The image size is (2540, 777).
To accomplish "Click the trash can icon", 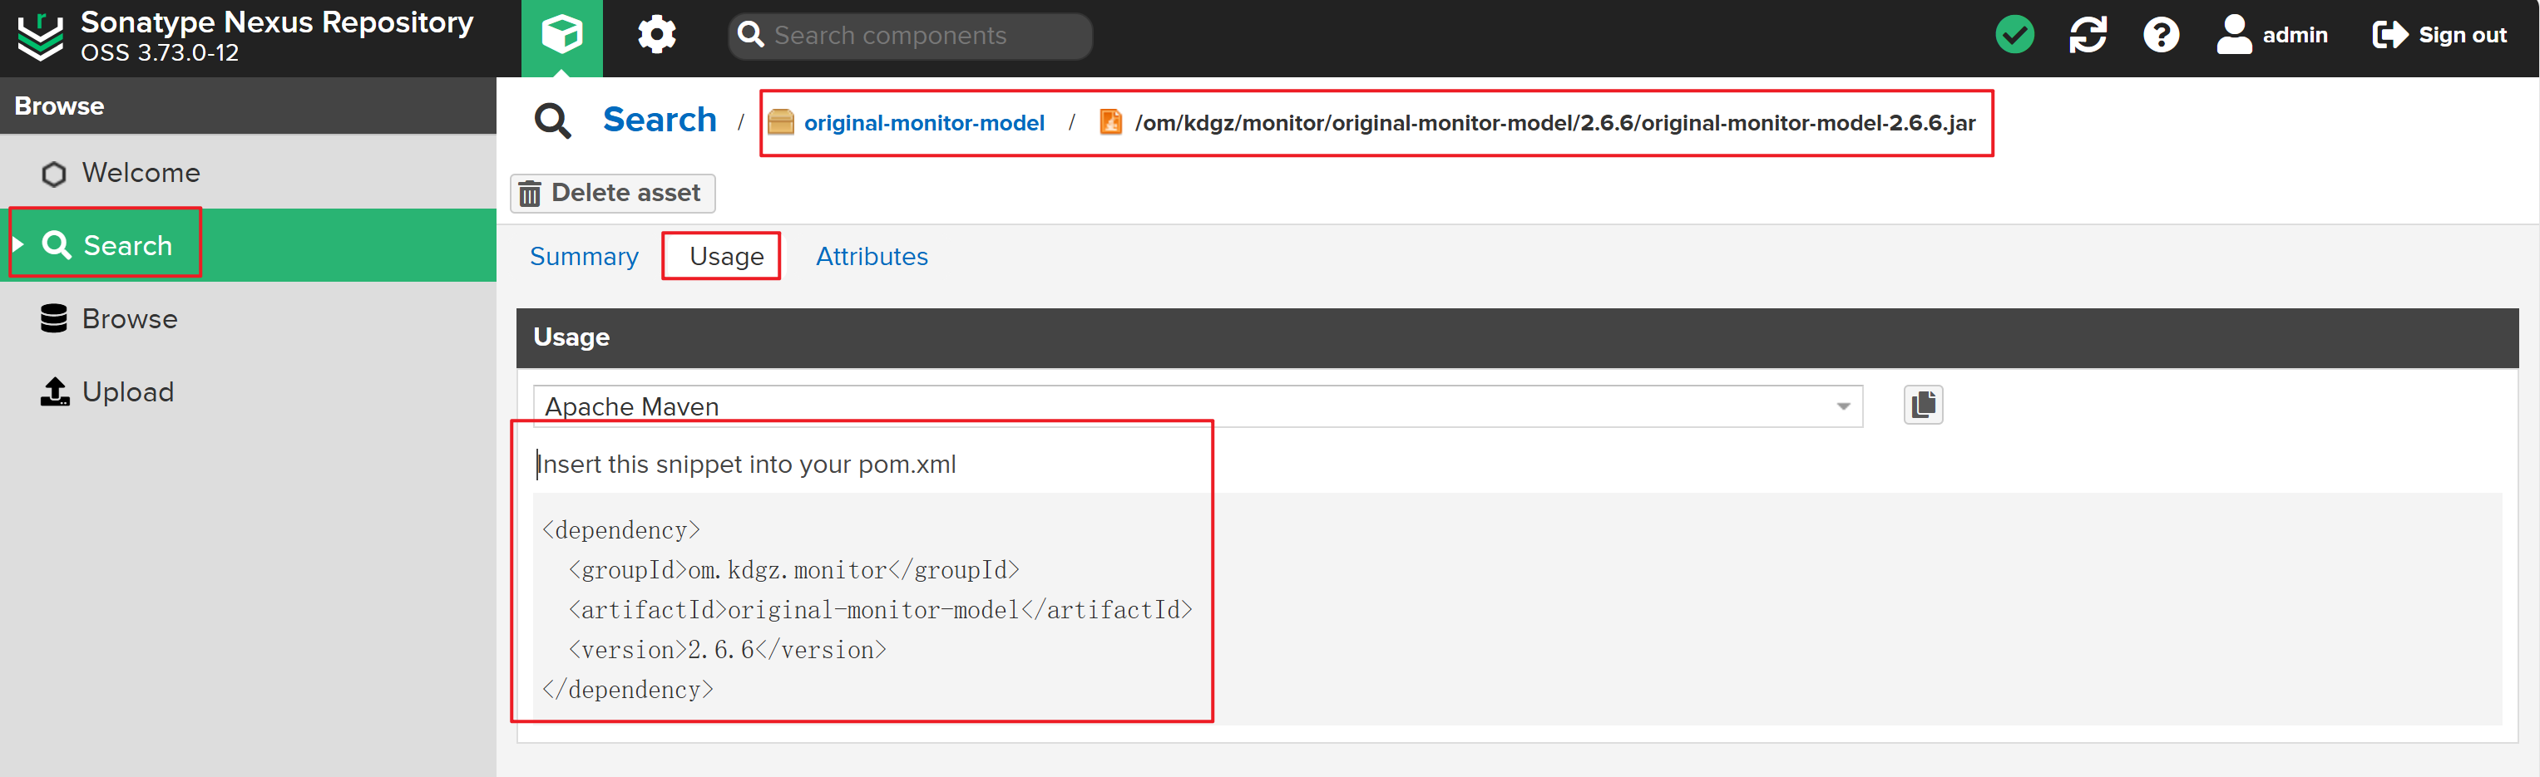I will pyautogui.click(x=530, y=193).
